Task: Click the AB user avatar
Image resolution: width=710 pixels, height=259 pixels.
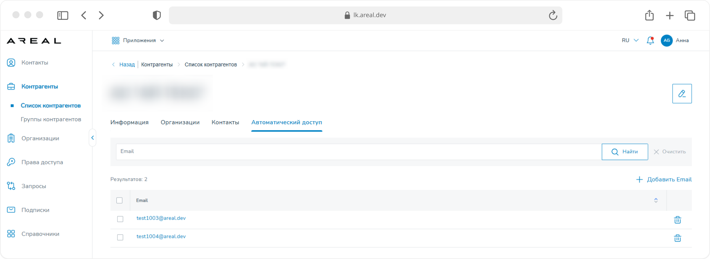Action: [666, 40]
